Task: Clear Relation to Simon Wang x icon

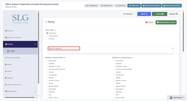Action: pyautogui.click(x=132, y=58)
